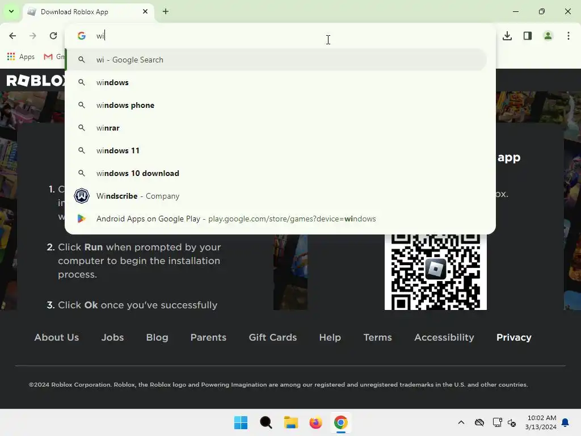Image resolution: width=581 pixels, height=436 pixels.
Task: Open Chrome downloads icon
Action: pyautogui.click(x=507, y=36)
